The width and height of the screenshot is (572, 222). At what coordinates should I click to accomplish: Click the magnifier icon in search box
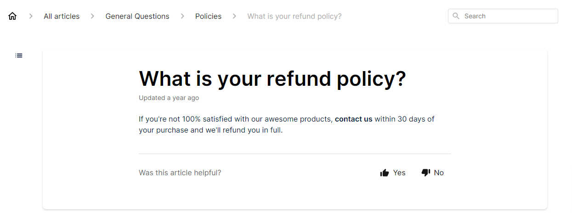456,16
